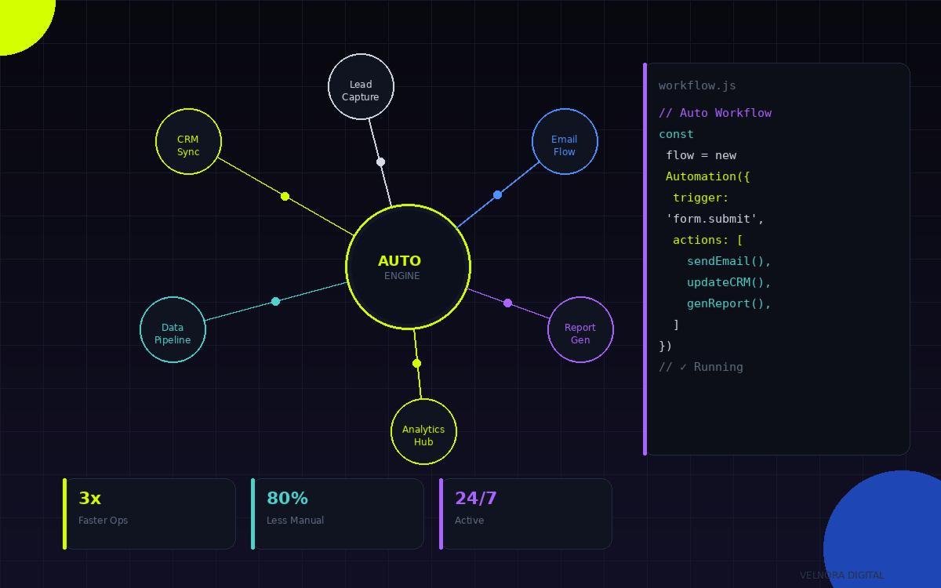Click the "// ✓ Running" status comment
Screen dimensions: 941x588
point(701,367)
